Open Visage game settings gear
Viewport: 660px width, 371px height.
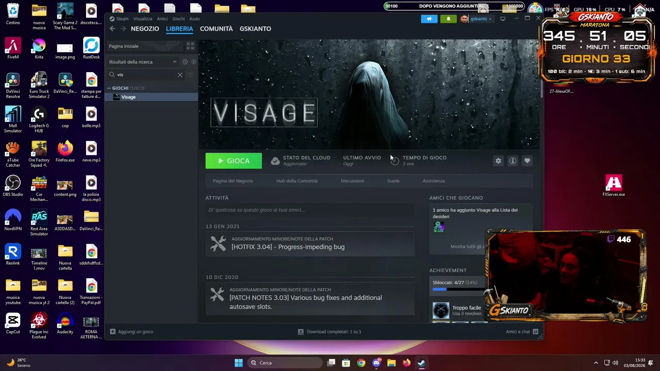click(x=498, y=161)
